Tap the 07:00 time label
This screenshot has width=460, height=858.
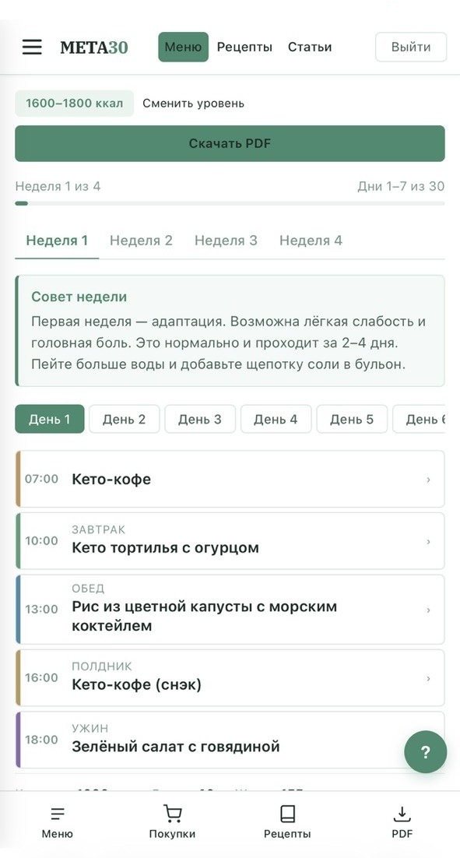[41, 480]
